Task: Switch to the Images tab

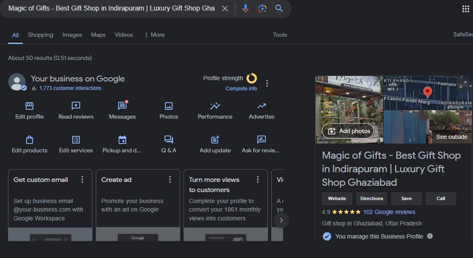Action: click(x=72, y=35)
